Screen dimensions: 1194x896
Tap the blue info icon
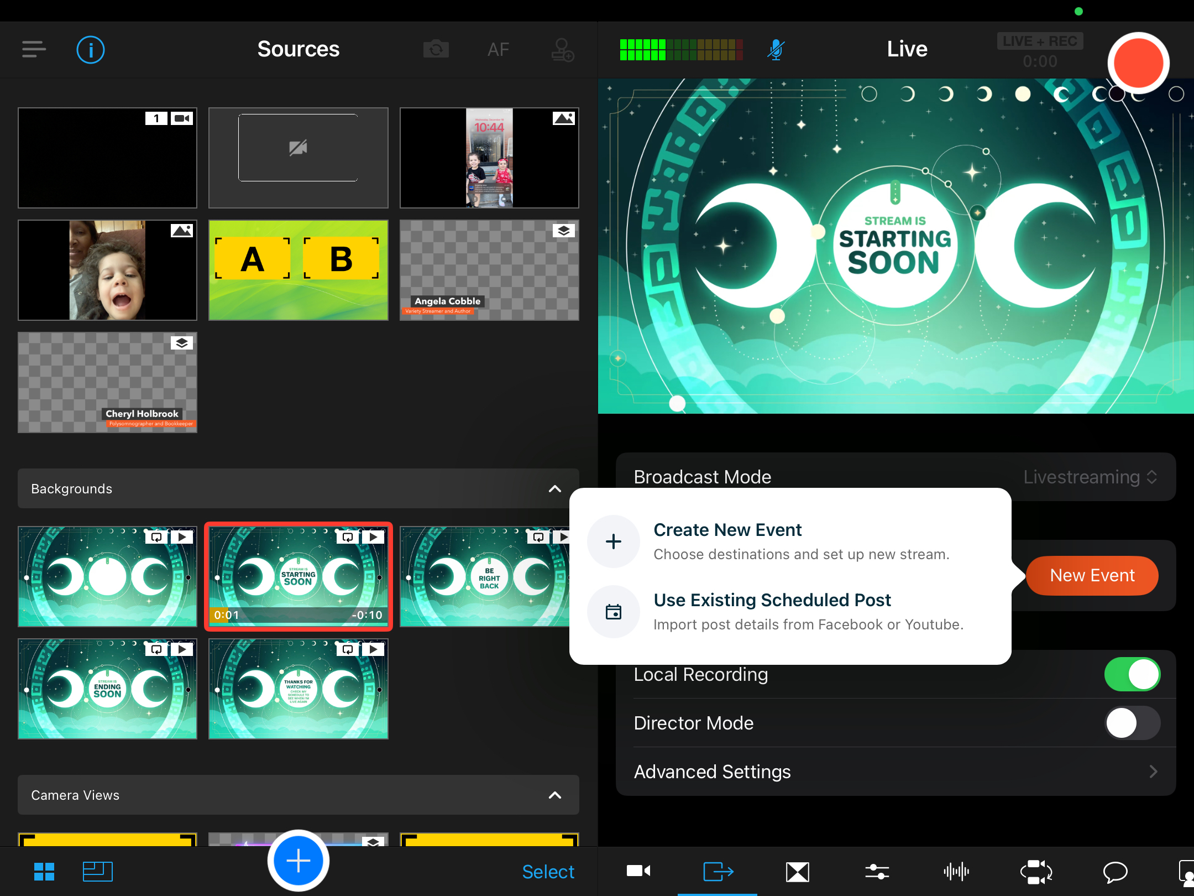coord(91,50)
